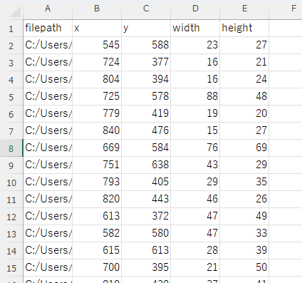Viewport: 302px width, 283px height.
Task: Select cell containing 840
Action: pos(97,131)
